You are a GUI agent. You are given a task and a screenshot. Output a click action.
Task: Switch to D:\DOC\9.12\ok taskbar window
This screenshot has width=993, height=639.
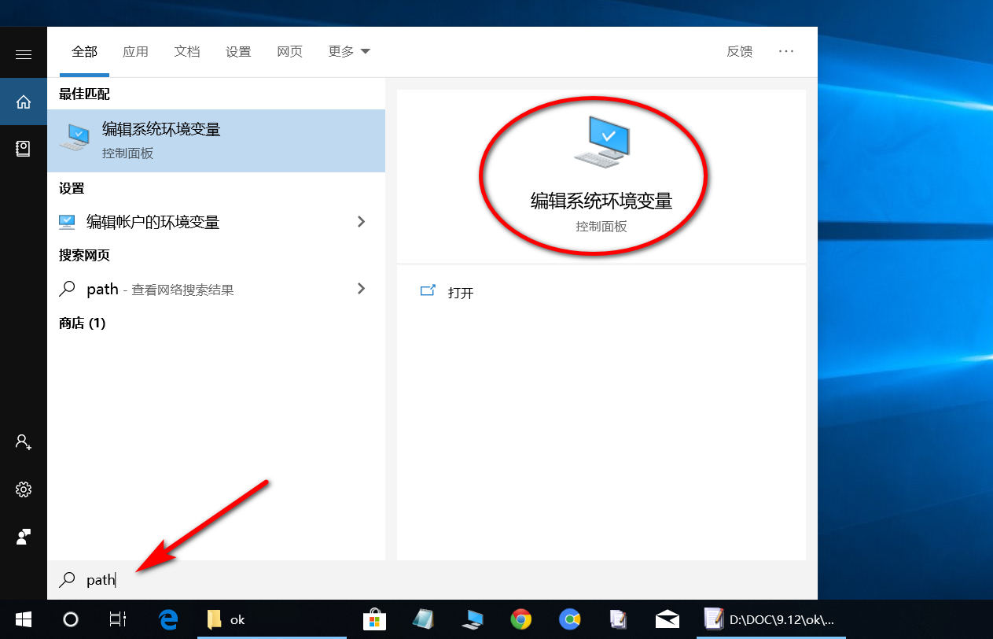click(770, 619)
